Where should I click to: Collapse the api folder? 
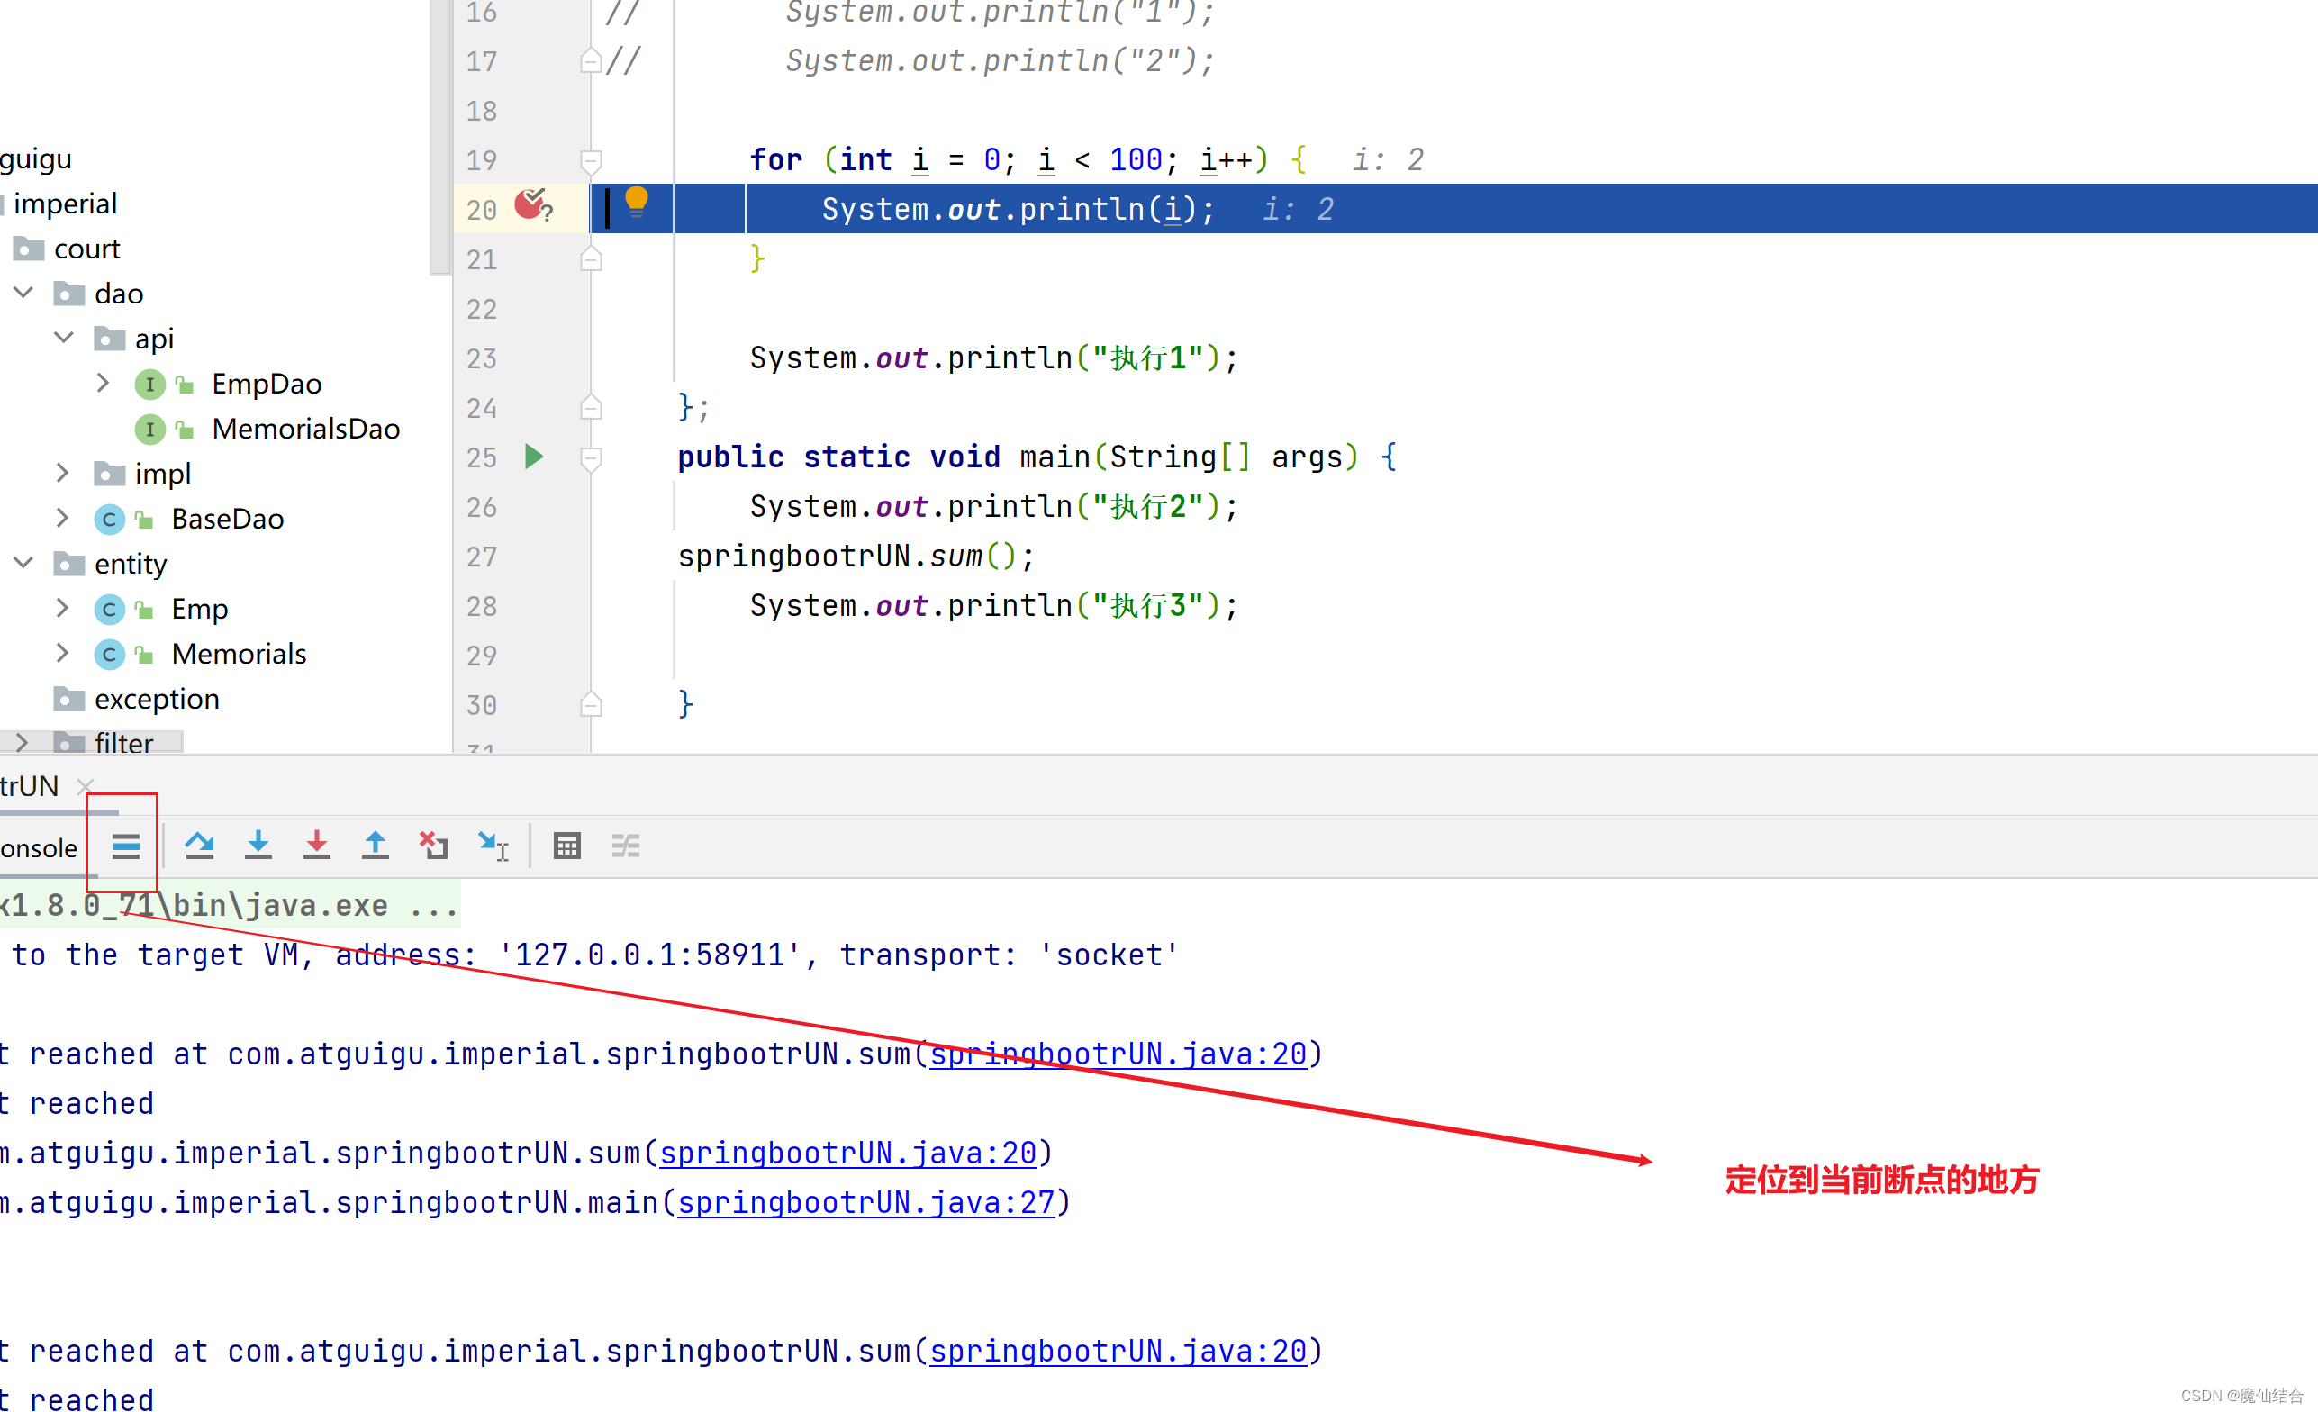[x=63, y=339]
